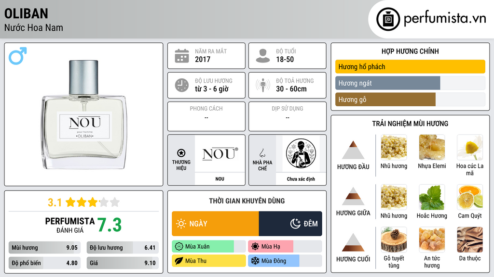Click the Mùi hương 9.05 score bar
The height and width of the screenshot is (277, 494).
(x=45, y=248)
